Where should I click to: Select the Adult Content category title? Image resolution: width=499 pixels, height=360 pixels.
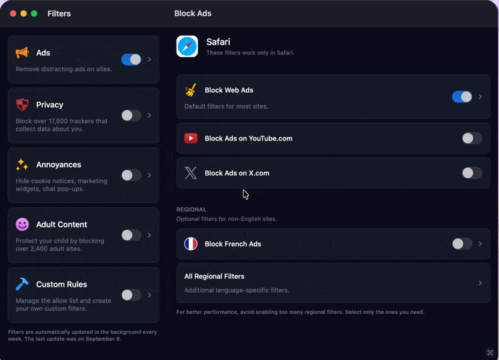point(61,225)
